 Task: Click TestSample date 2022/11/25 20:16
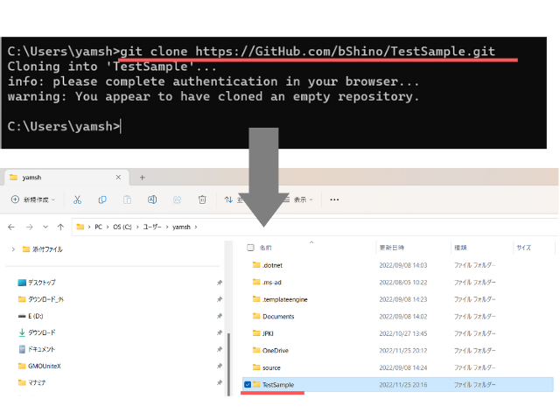[402, 385]
